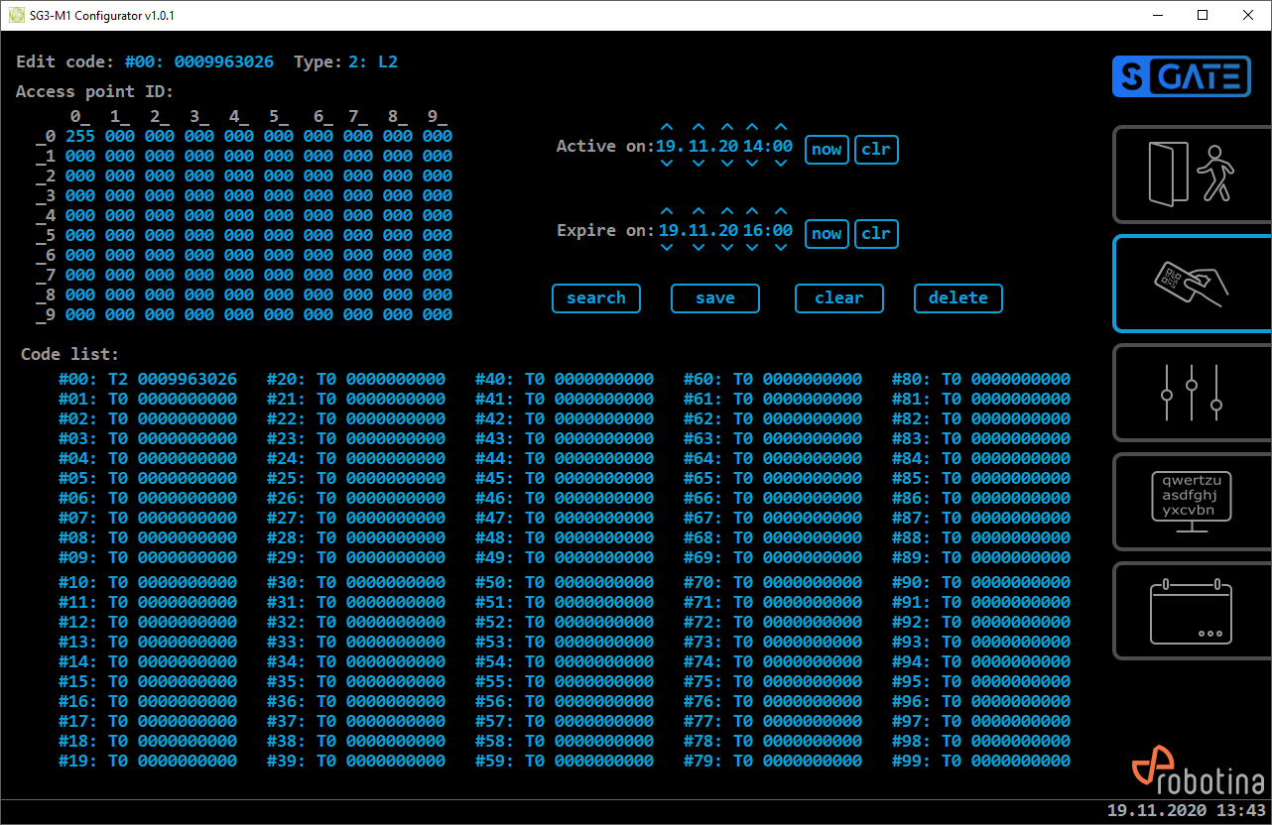Screen dimensions: 1272x825
Task: Set Active on time to now
Action: (x=826, y=150)
